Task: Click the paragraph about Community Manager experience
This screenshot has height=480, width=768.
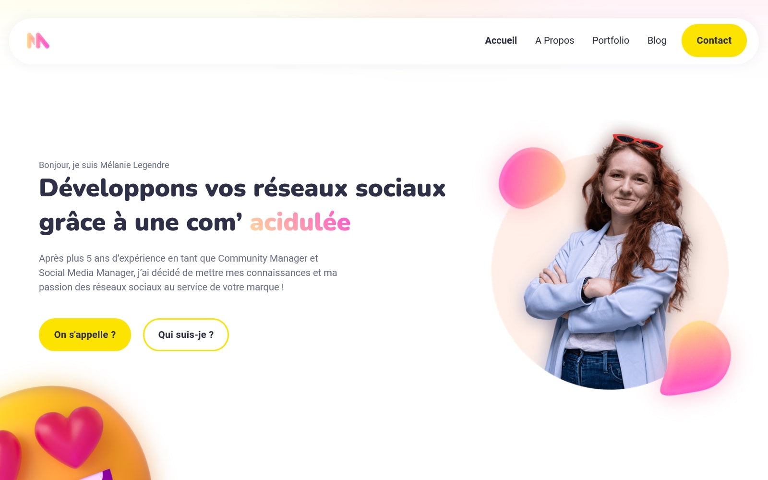Action: [188, 273]
